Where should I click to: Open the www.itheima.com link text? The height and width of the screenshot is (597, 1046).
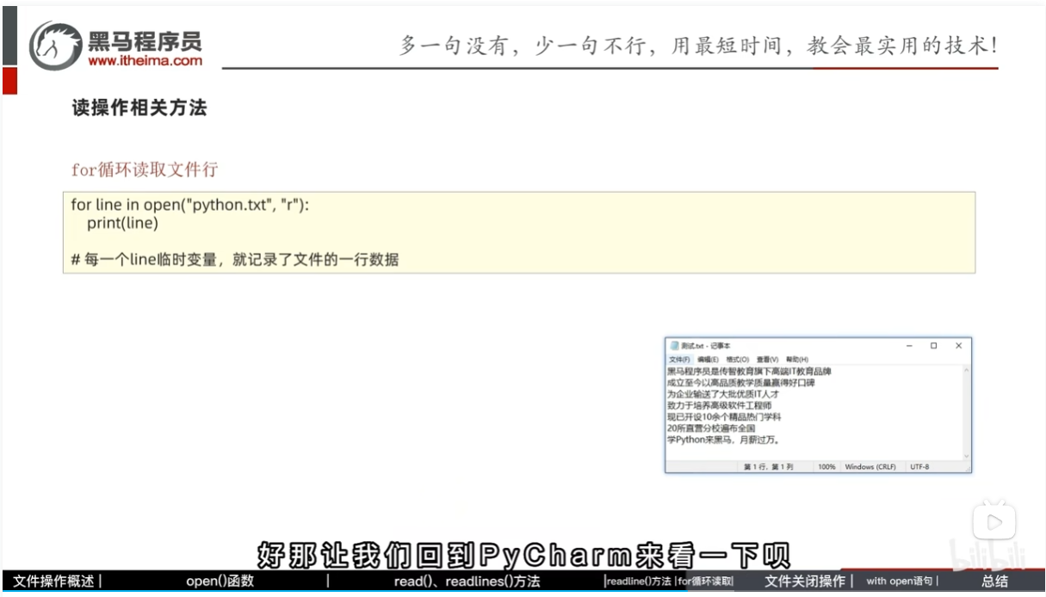(145, 61)
